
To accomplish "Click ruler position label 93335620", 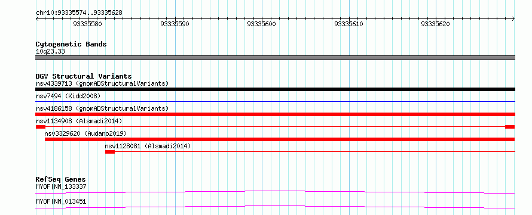I will tap(435, 24).
